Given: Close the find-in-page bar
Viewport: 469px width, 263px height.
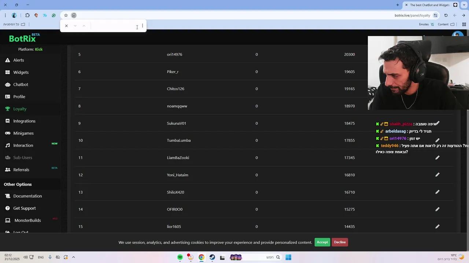Looking at the screenshot, I should [66, 26].
